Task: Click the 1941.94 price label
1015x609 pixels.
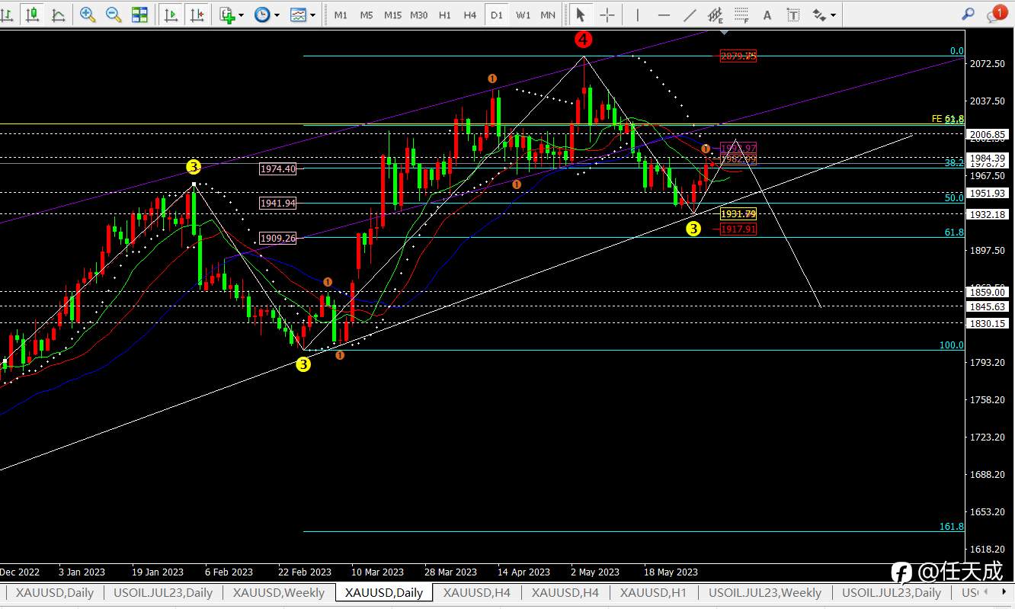Action: pyautogui.click(x=277, y=204)
